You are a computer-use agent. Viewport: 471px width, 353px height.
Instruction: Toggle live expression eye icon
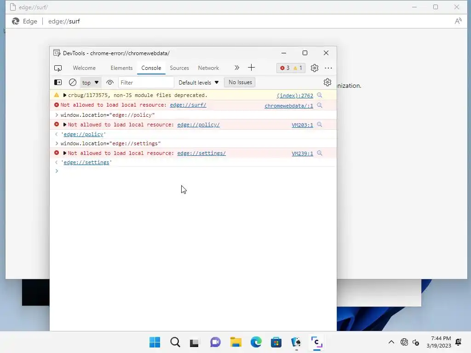pos(110,83)
